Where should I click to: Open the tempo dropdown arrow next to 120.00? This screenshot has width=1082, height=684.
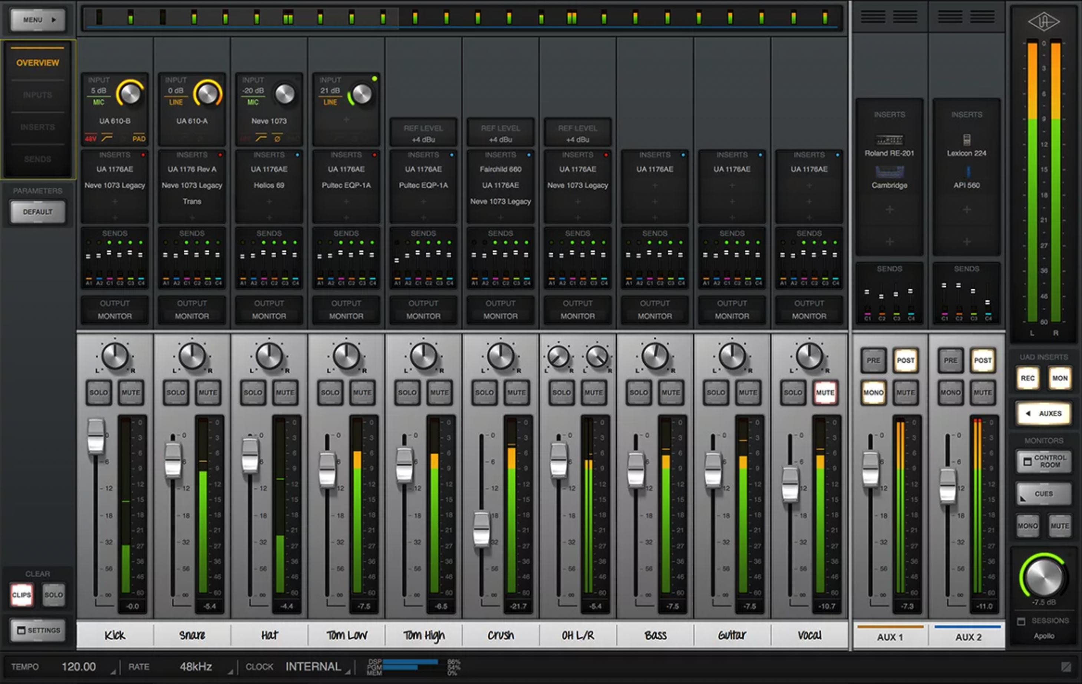[113, 671]
